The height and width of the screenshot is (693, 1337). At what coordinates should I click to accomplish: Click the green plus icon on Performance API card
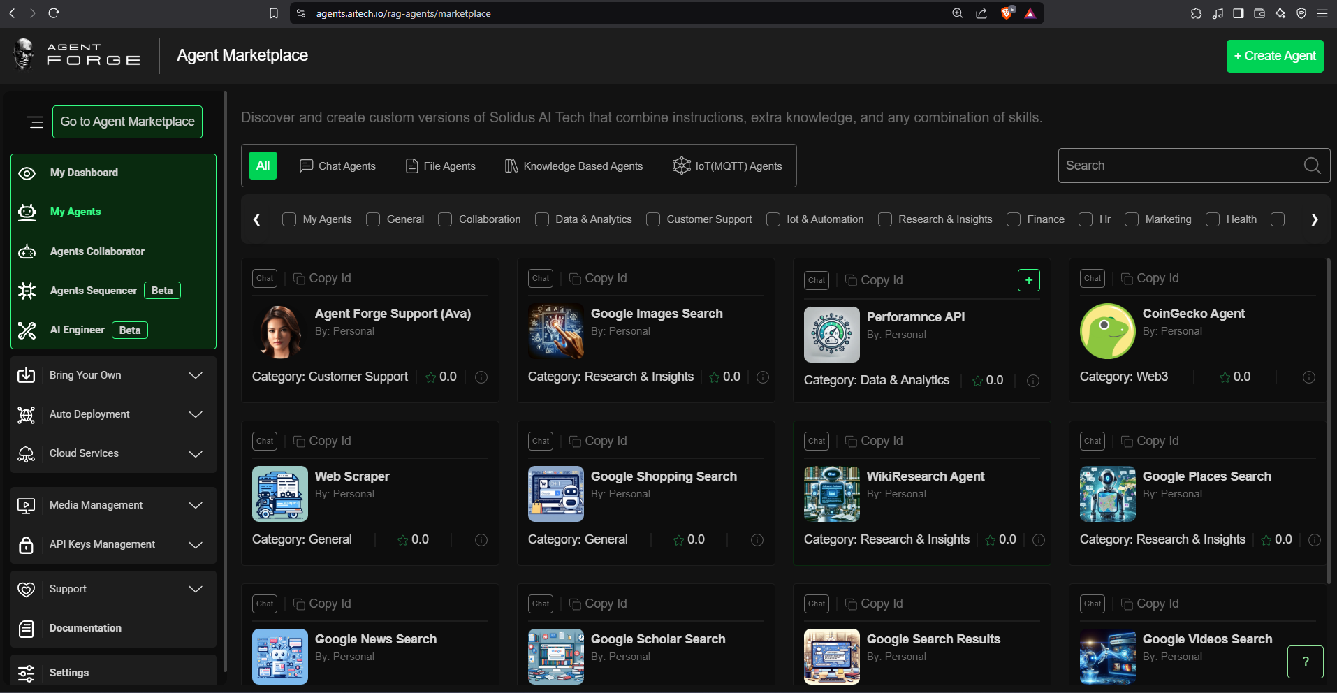click(1029, 280)
